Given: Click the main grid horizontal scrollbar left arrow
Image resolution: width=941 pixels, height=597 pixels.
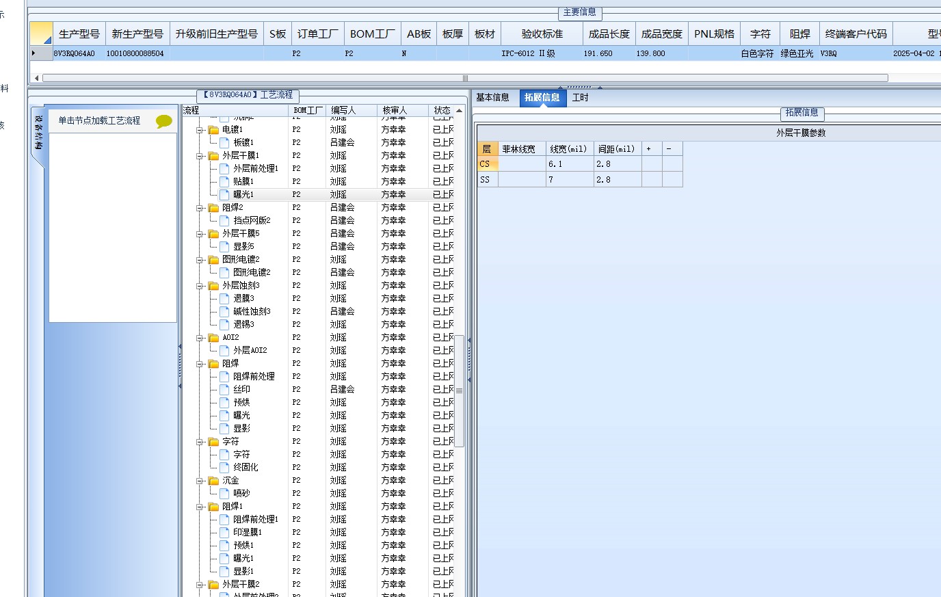Looking at the screenshot, I should (37, 78).
